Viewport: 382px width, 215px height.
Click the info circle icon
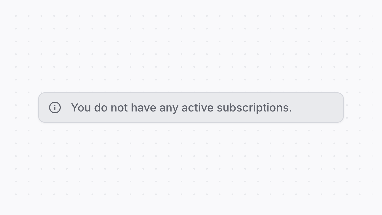[55, 107]
